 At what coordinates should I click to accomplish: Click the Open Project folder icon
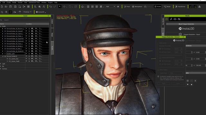click(x=6, y=6)
